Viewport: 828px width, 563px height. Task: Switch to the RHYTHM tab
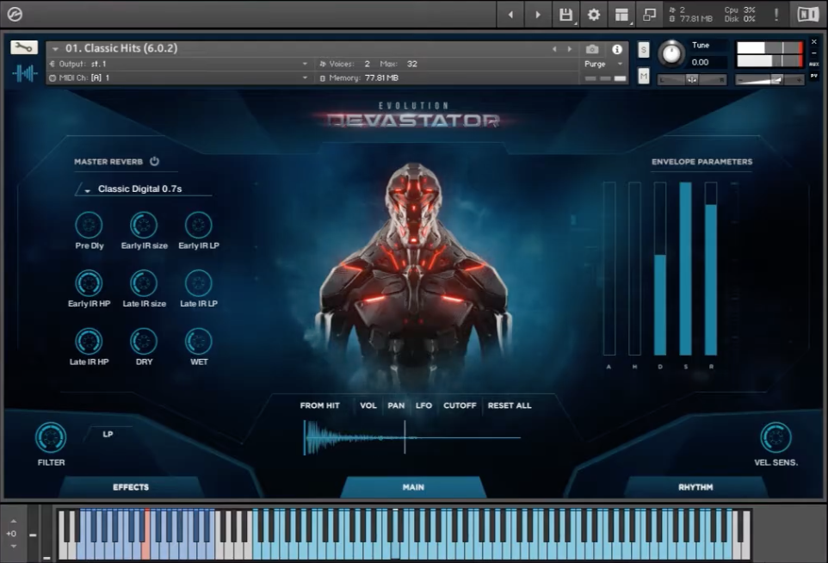695,487
